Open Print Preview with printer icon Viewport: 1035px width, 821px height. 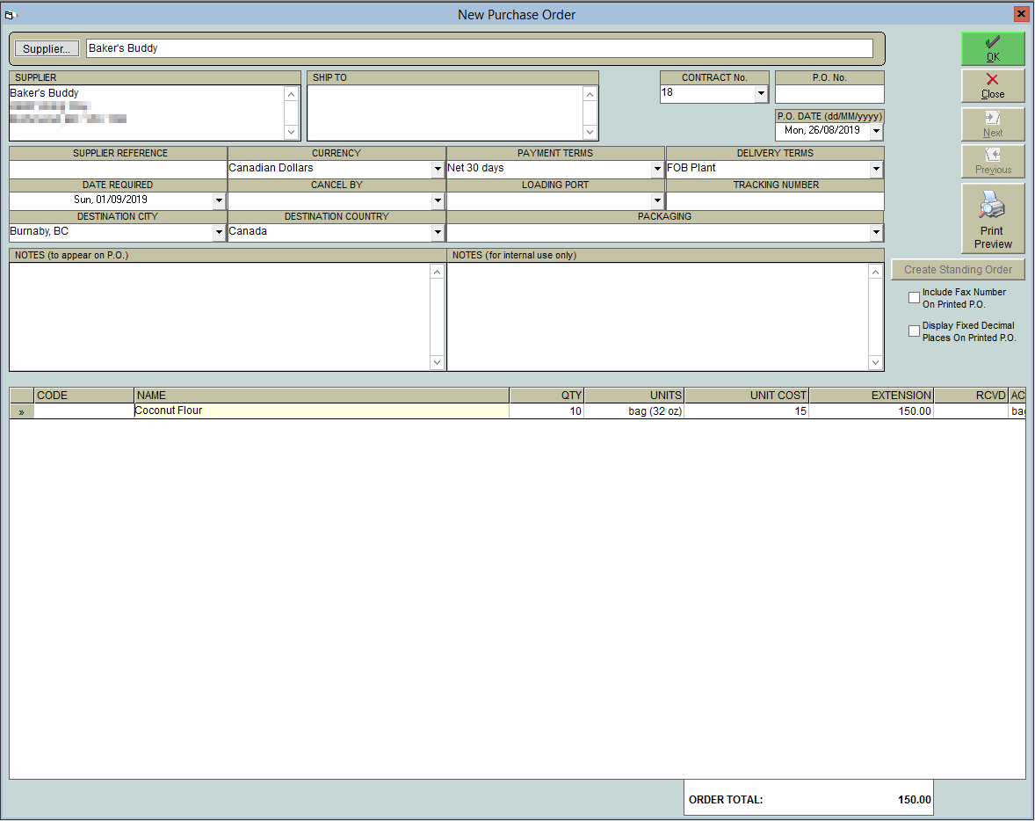pos(993,219)
